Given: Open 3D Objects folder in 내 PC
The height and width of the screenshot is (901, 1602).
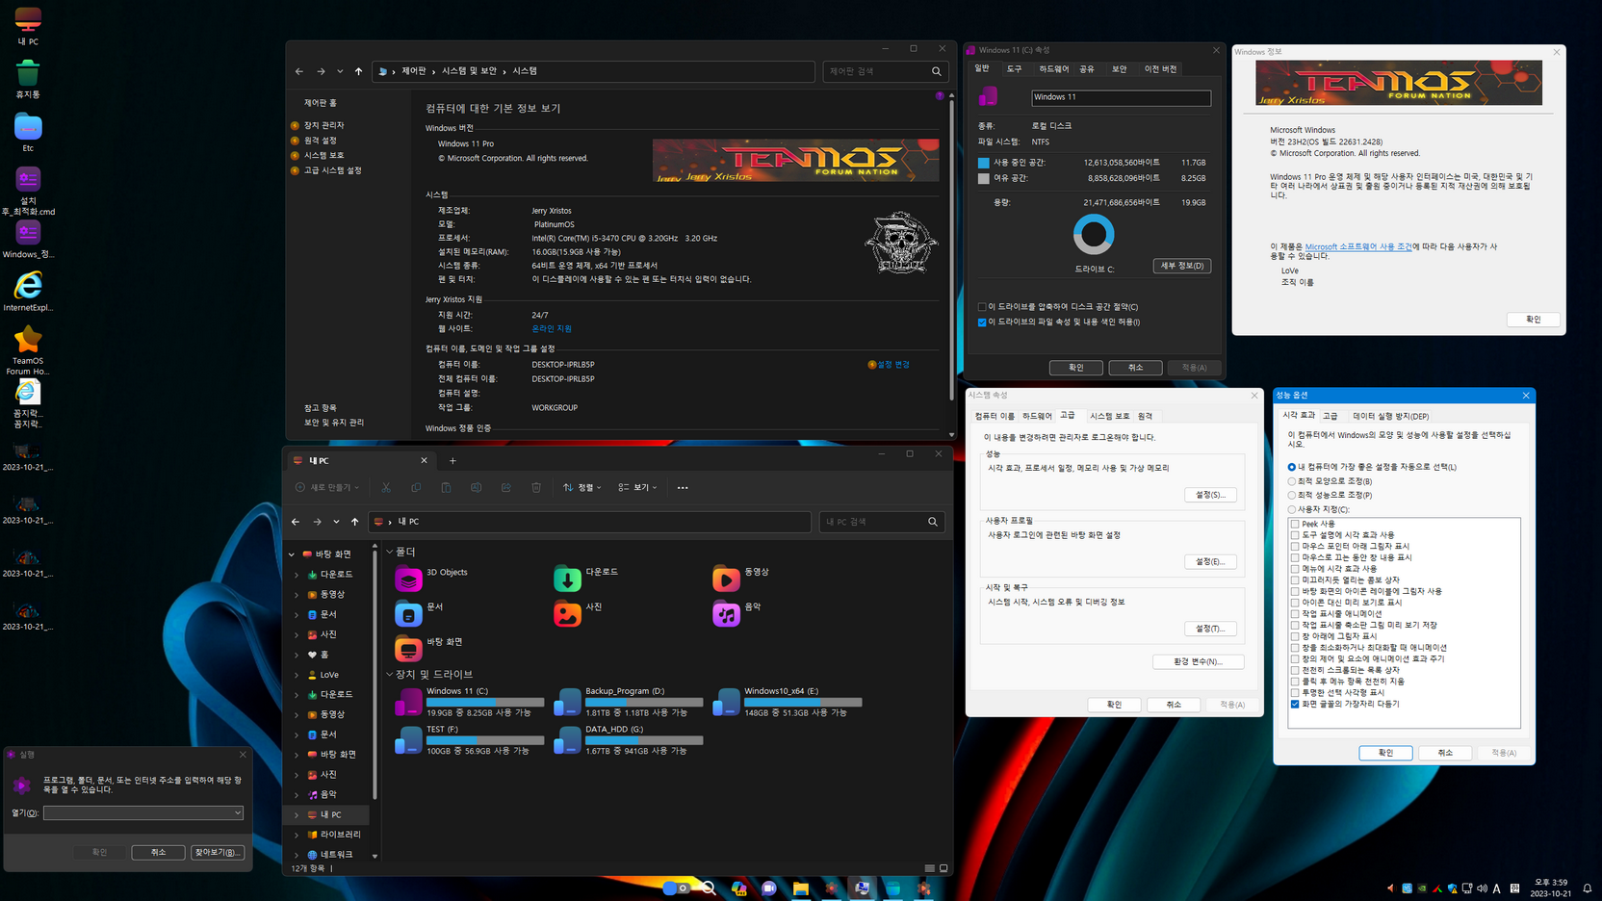Looking at the screenshot, I should (x=408, y=579).
